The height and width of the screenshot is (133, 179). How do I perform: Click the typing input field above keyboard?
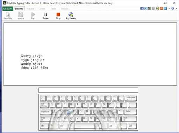point(88,90)
